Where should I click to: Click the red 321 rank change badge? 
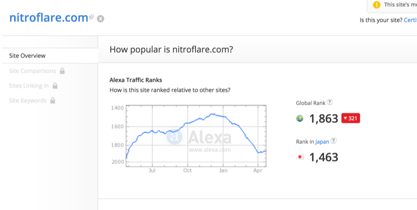click(x=351, y=119)
